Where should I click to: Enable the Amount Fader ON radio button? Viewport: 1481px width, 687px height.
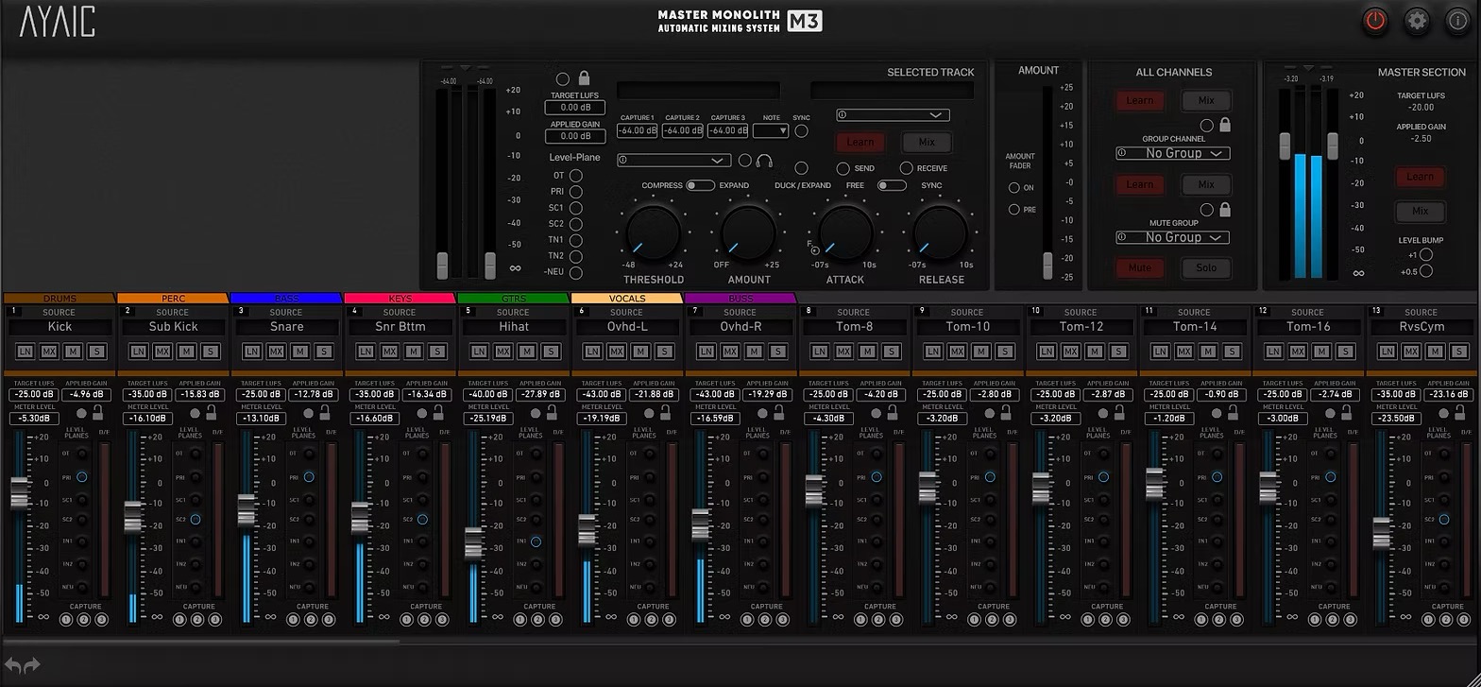[1014, 188]
